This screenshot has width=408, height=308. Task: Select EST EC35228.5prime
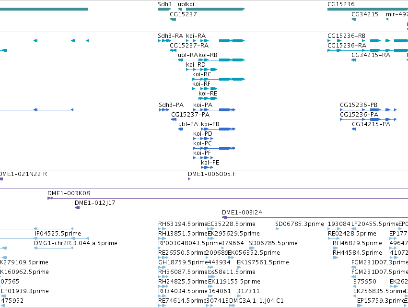[231, 224]
